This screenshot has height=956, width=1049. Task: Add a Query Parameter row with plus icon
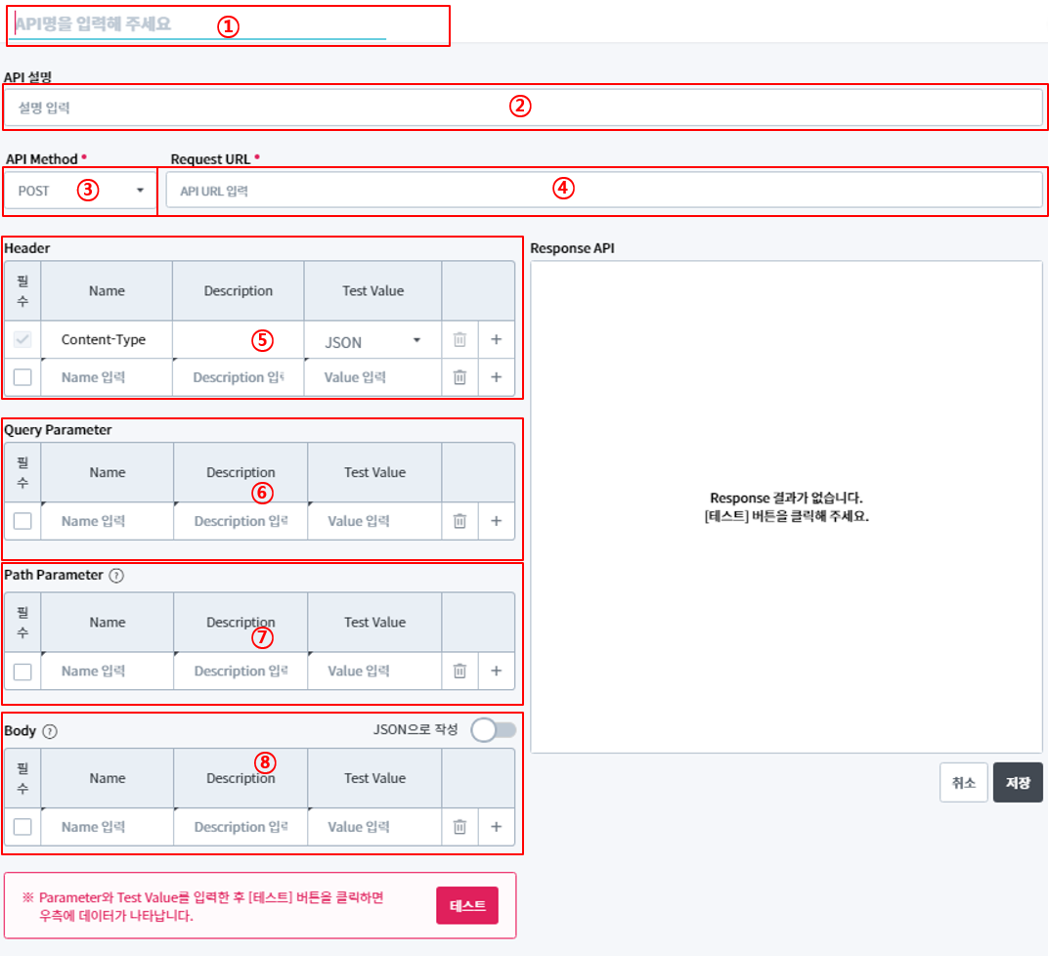[x=496, y=521]
